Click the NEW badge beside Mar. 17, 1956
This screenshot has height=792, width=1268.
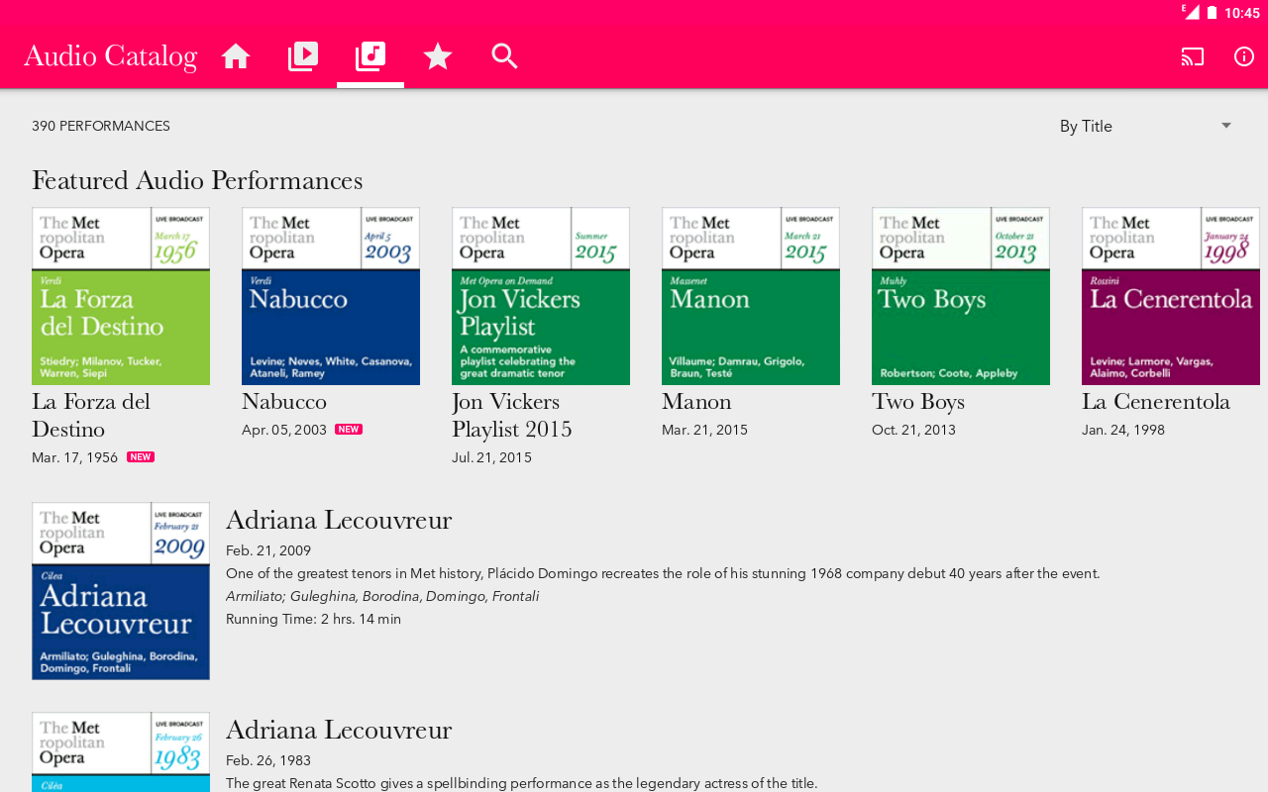pyautogui.click(x=141, y=457)
